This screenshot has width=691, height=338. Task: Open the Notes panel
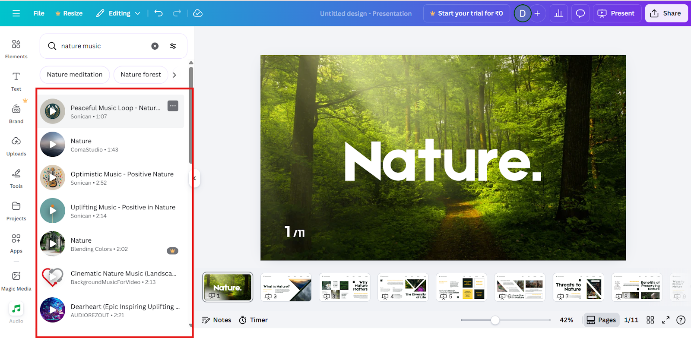pyautogui.click(x=217, y=320)
